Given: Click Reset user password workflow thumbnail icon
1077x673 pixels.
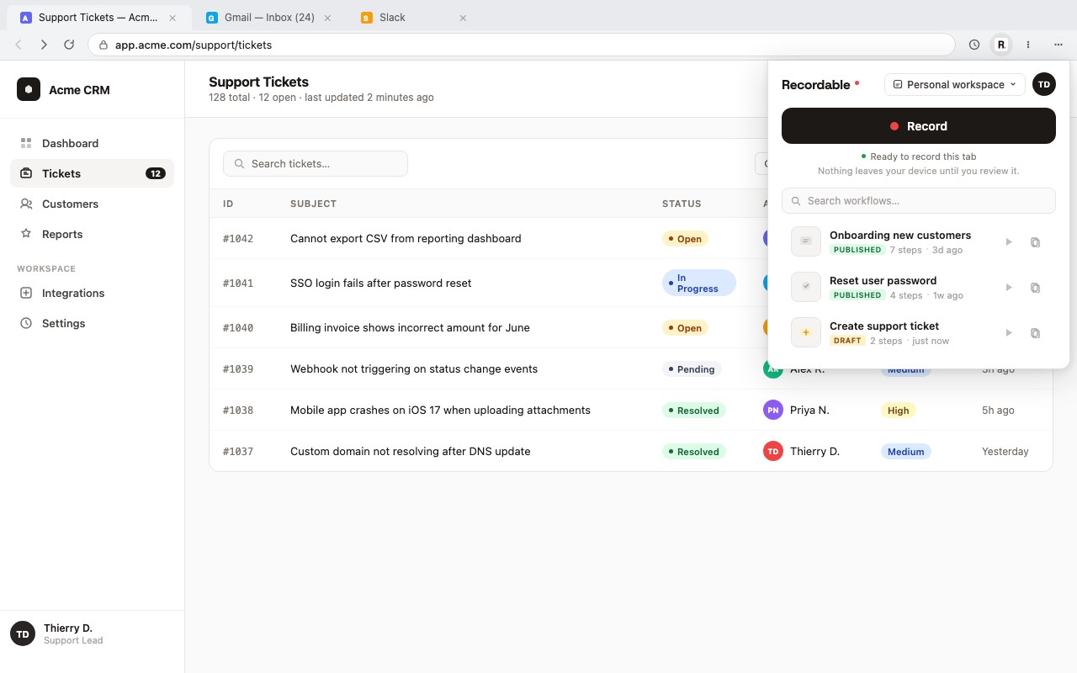Looking at the screenshot, I should pos(806,287).
